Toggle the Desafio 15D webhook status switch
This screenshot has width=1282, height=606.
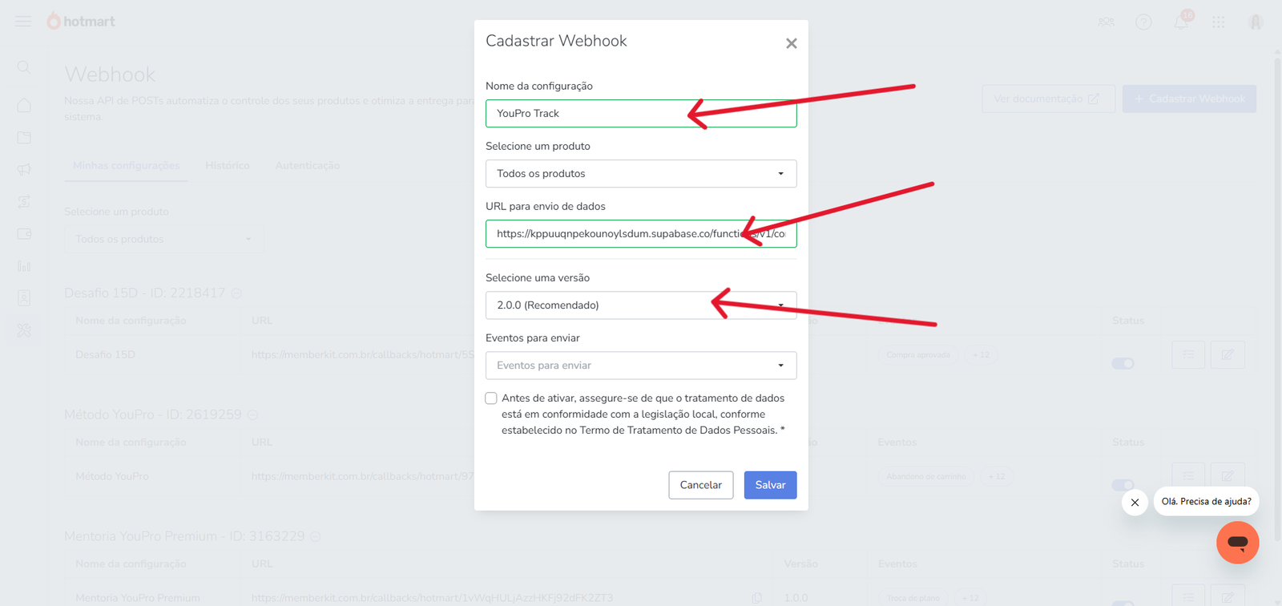click(1123, 364)
